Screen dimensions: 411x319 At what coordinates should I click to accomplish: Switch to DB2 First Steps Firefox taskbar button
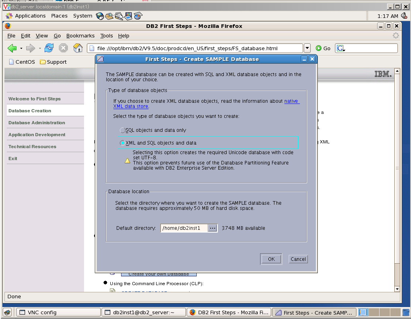[229, 313]
